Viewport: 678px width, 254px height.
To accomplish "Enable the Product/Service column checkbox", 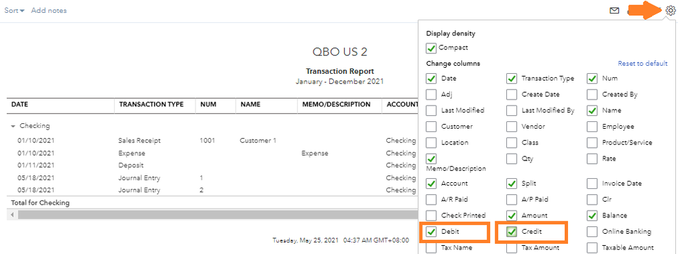I will point(592,143).
